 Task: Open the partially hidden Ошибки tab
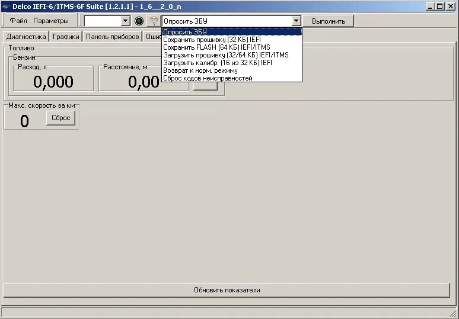tap(152, 37)
